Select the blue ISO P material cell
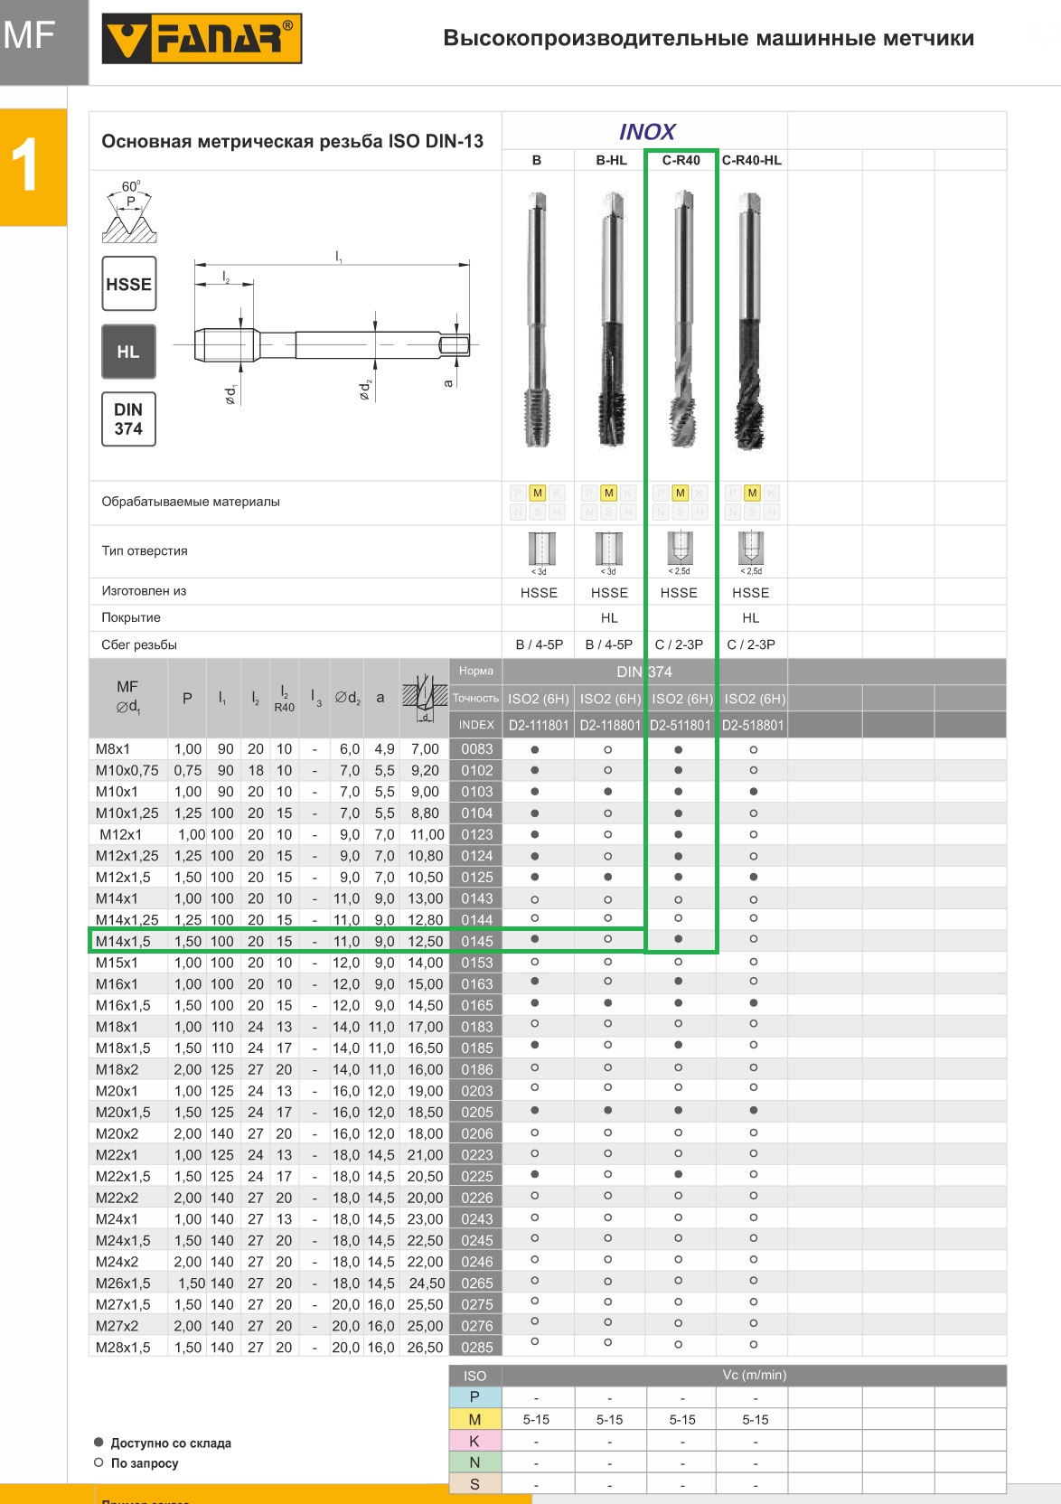Screen dimensions: 1061x1504 pos(474,1397)
